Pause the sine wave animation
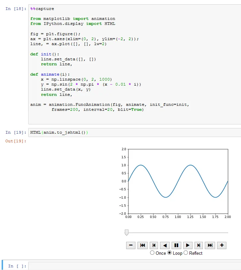Screen dimensions: 241x270 coord(176,245)
